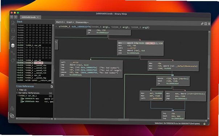Follow jmp target 0x1000036c1
This screenshot has height=136, width=219.
(181, 98)
